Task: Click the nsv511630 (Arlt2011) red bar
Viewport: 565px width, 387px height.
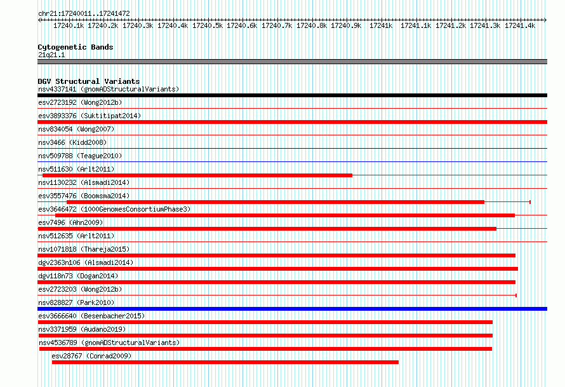Action: (x=197, y=175)
